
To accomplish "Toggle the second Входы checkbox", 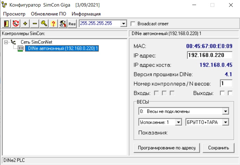I will tap(164, 93).
